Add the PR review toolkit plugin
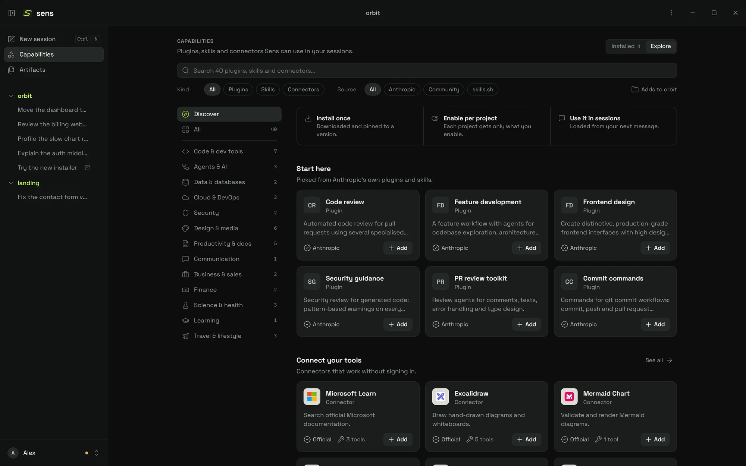 (x=527, y=324)
